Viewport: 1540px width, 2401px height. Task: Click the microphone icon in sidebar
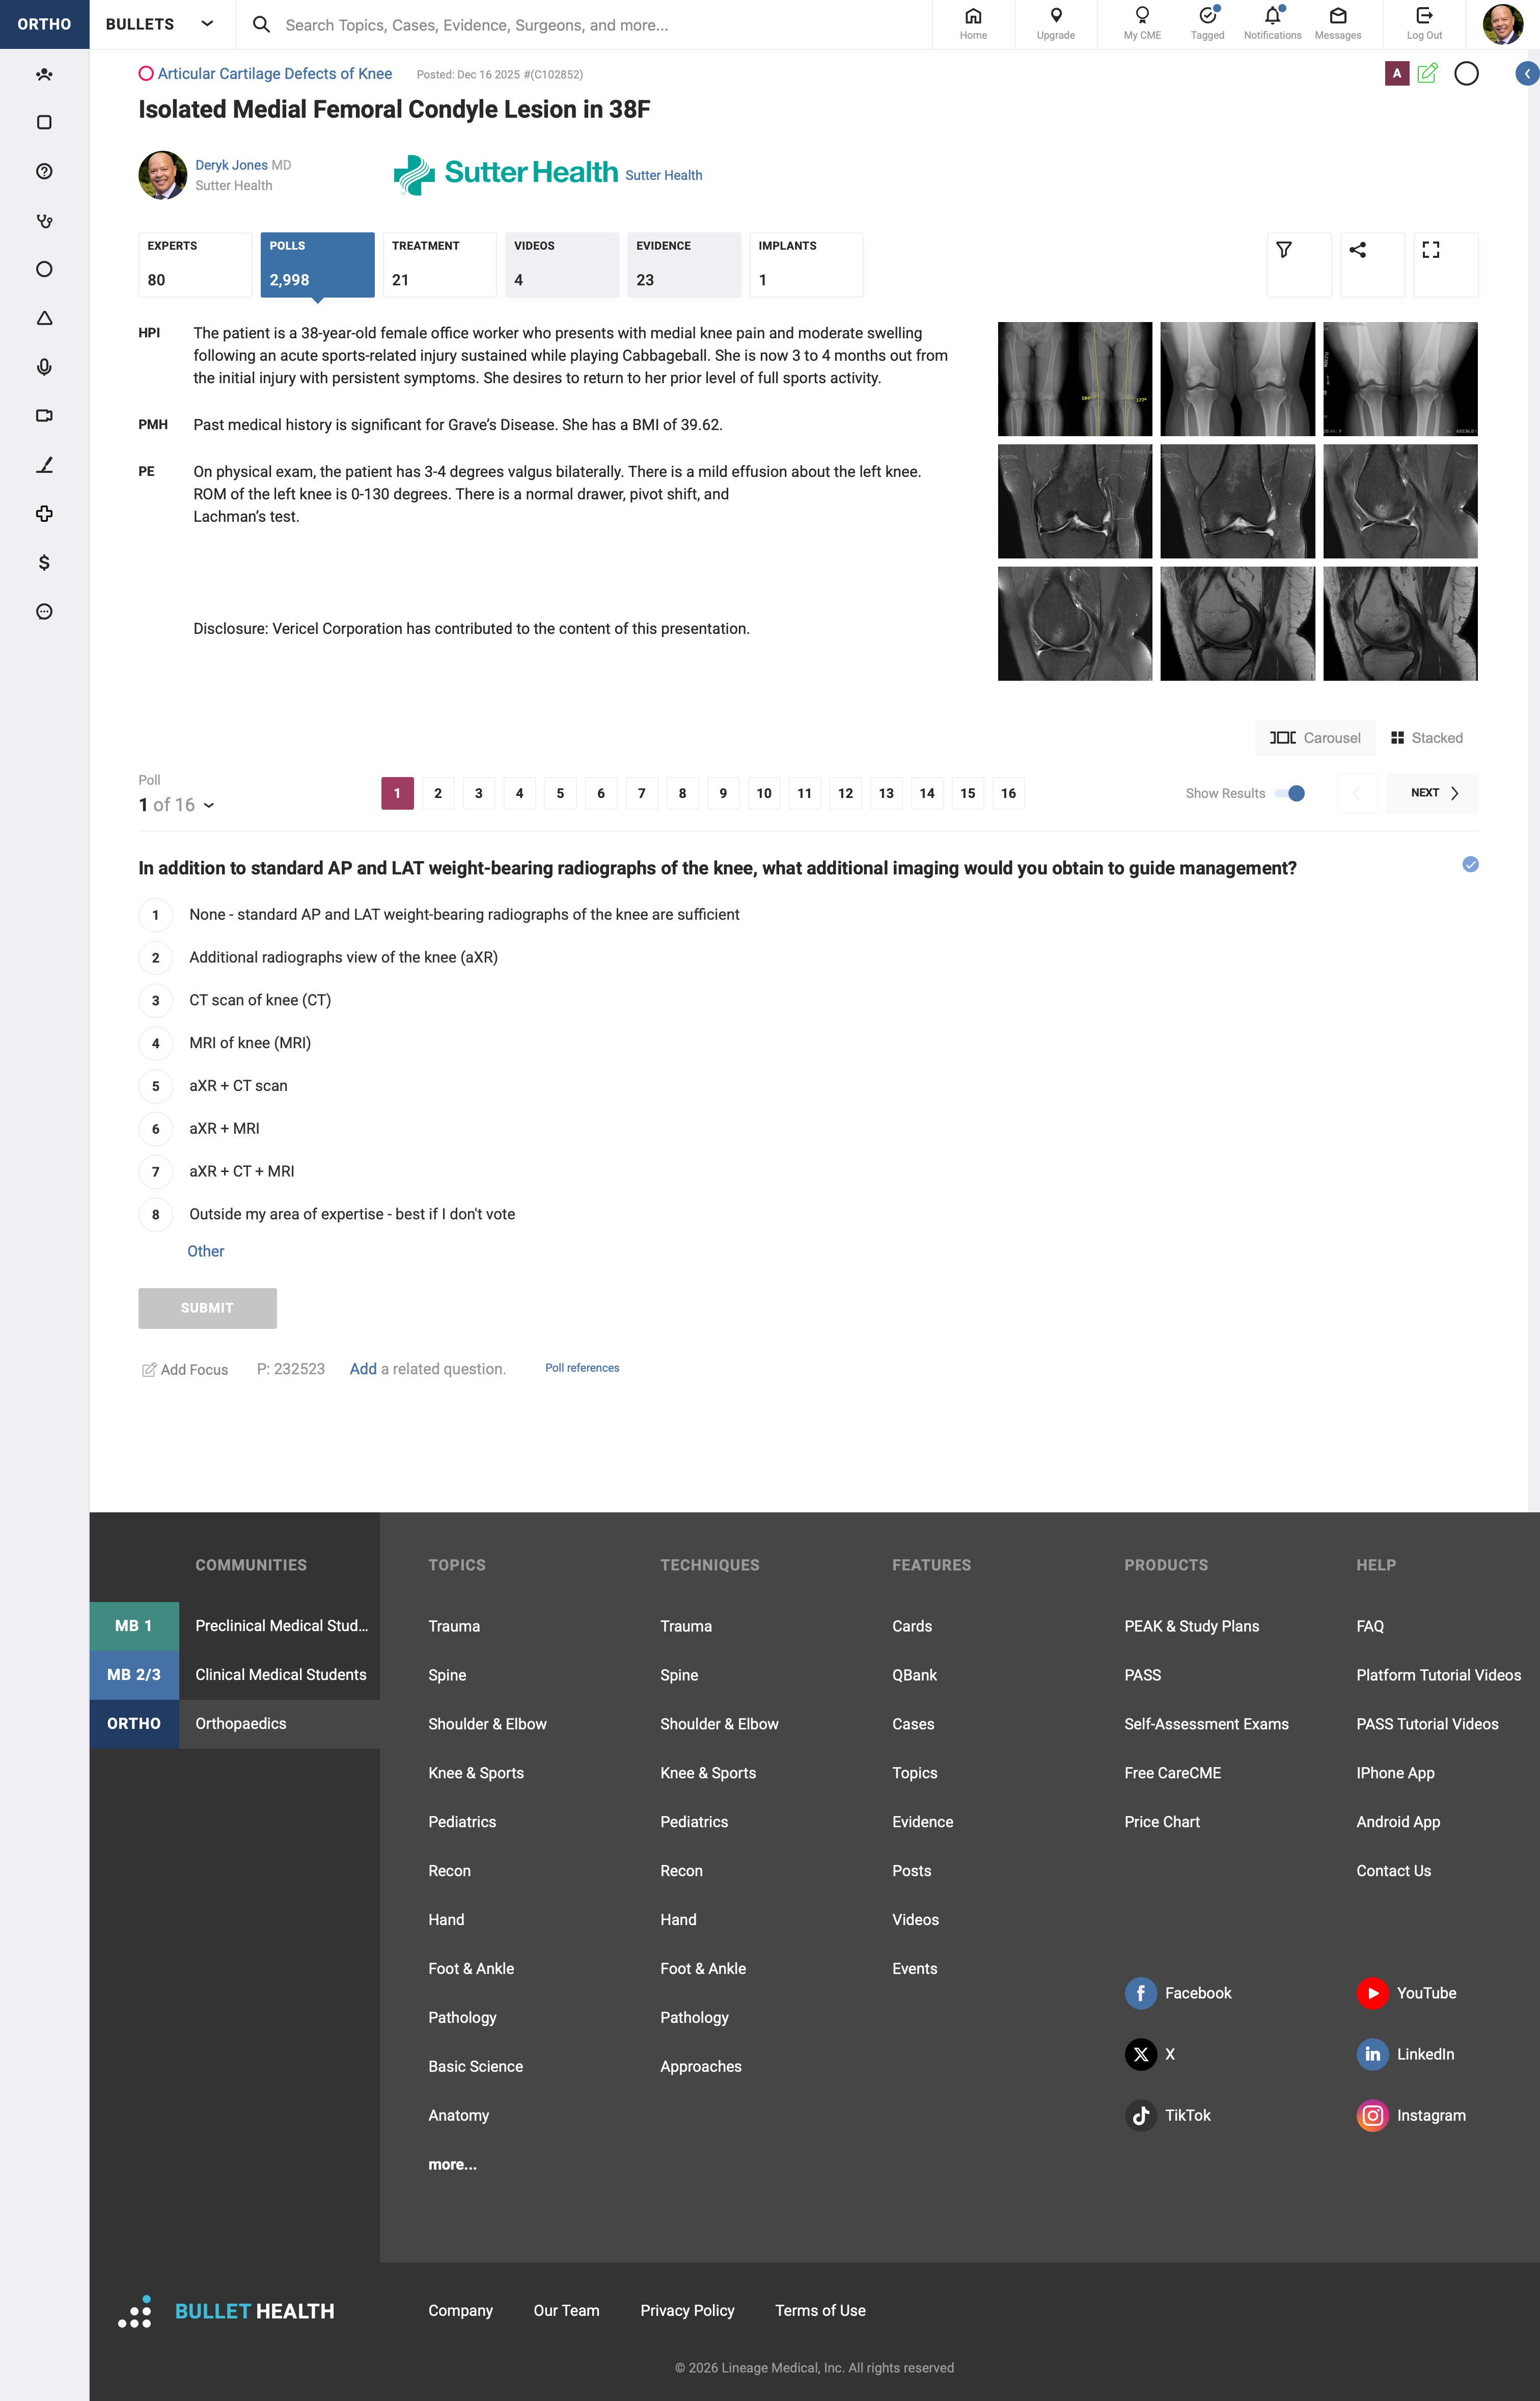(x=44, y=367)
